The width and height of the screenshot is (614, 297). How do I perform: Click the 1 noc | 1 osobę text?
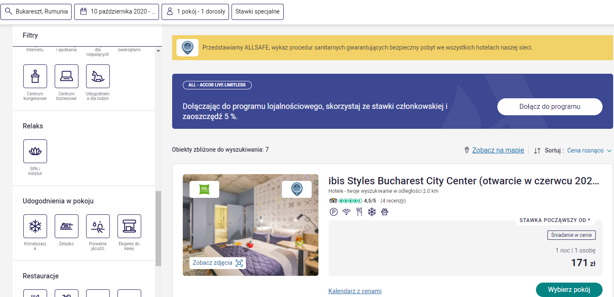(575, 250)
